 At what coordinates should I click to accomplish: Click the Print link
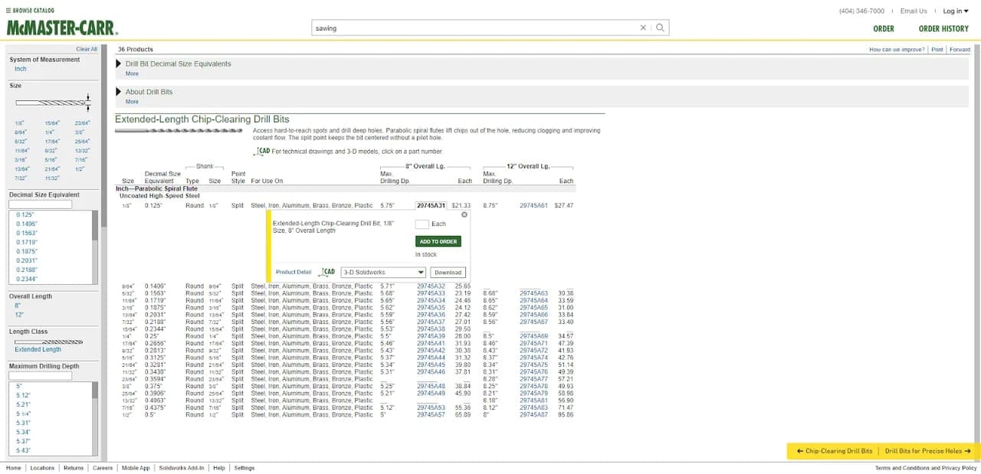pyautogui.click(x=937, y=49)
